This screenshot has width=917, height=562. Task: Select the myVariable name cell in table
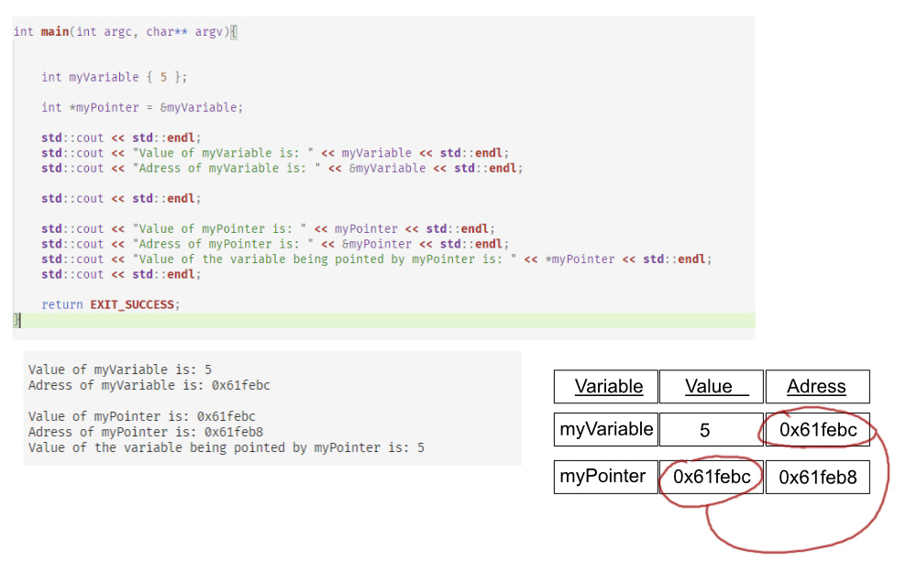pos(606,429)
